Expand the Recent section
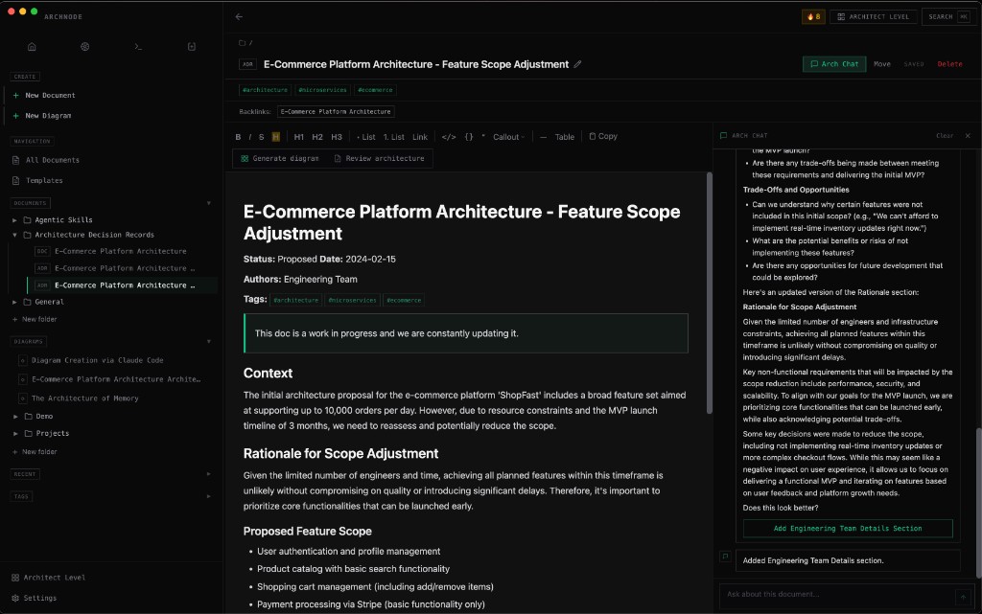 [208, 474]
